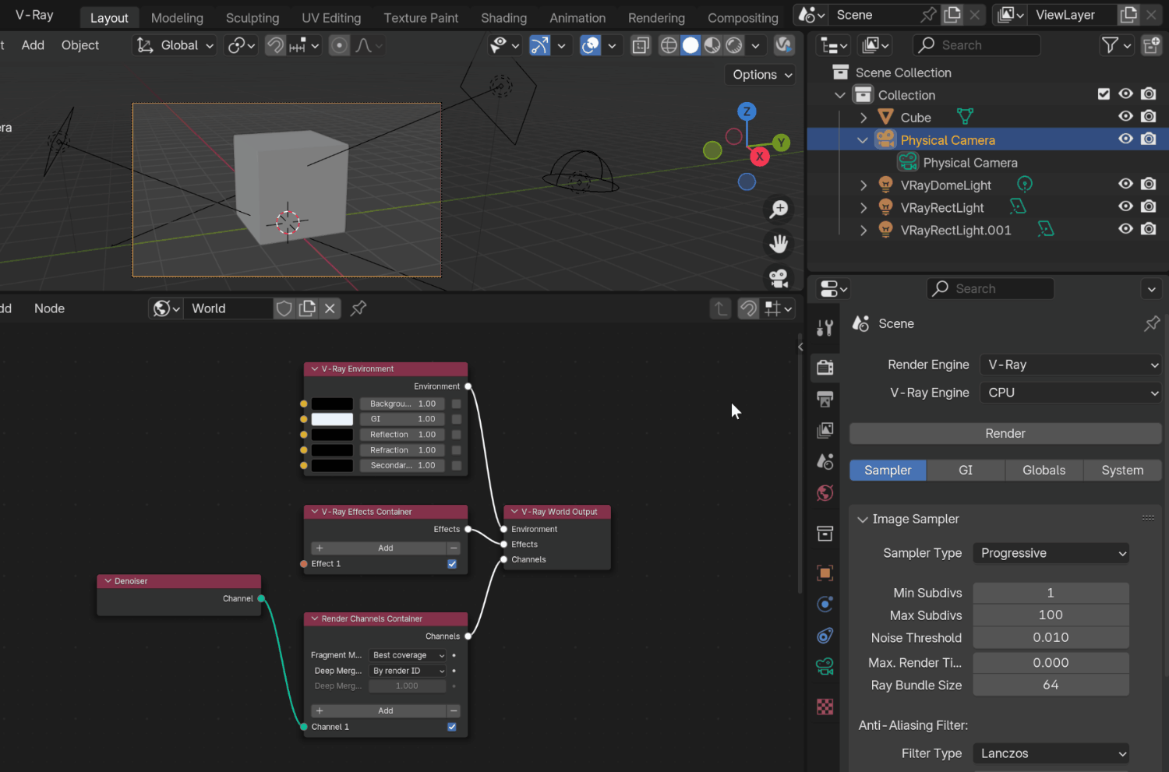Screen dimensions: 1169x772
Task: Expand the Cube tree item
Action: [x=864, y=118]
